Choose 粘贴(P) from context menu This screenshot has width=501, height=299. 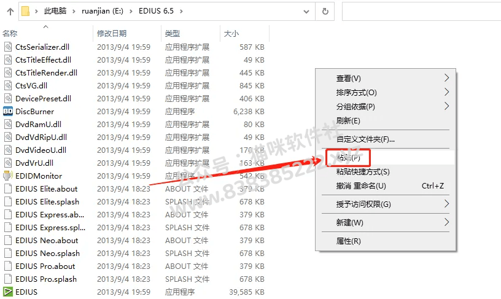(x=386, y=158)
